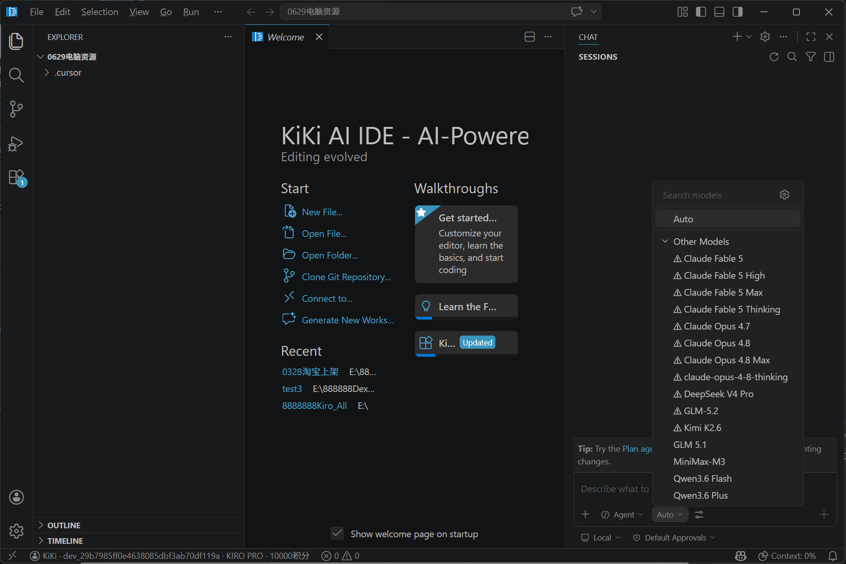
Task: Open Auto model dropdown button
Action: [670, 515]
